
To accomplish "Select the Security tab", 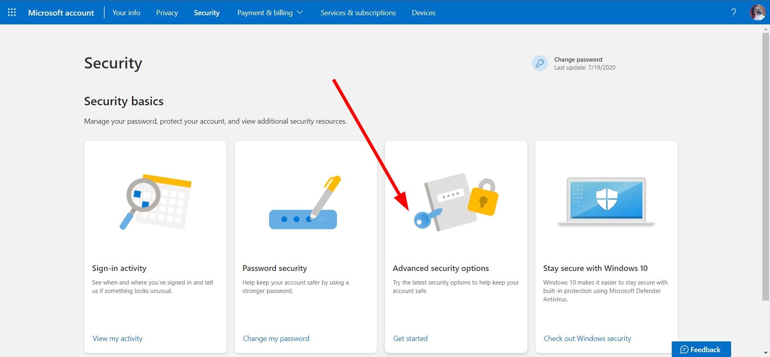I will click(x=207, y=13).
